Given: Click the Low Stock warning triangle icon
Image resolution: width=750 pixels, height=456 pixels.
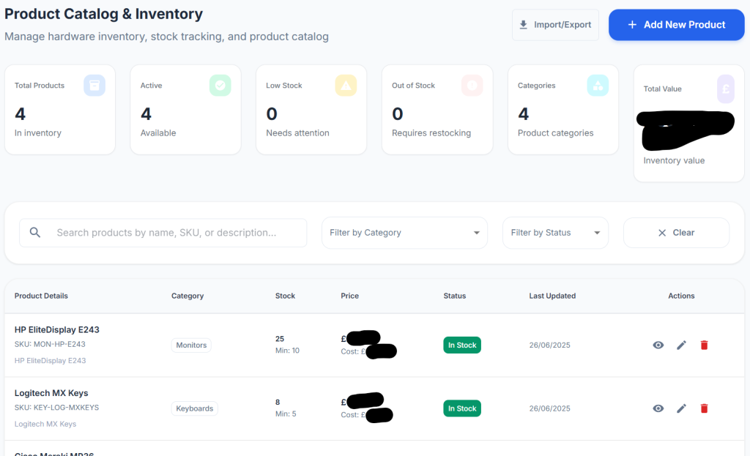Looking at the screenshot, I should click(346, 86).
